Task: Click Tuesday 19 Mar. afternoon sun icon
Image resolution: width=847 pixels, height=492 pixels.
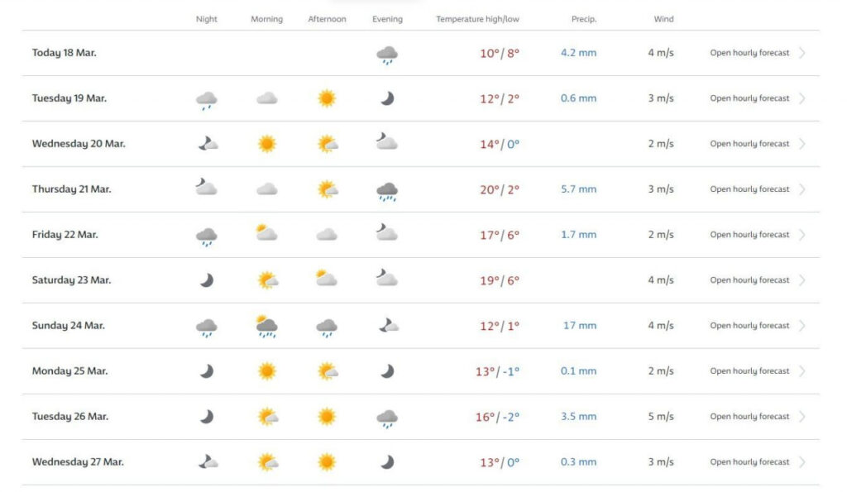Action: click(x=327, y=98)
